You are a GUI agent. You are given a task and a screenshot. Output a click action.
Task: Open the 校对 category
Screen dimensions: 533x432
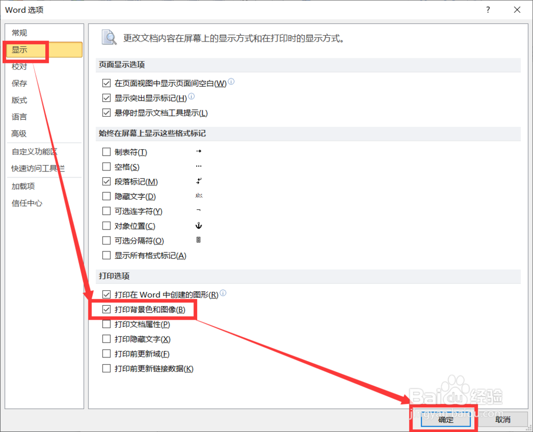[x=19, y=66]
